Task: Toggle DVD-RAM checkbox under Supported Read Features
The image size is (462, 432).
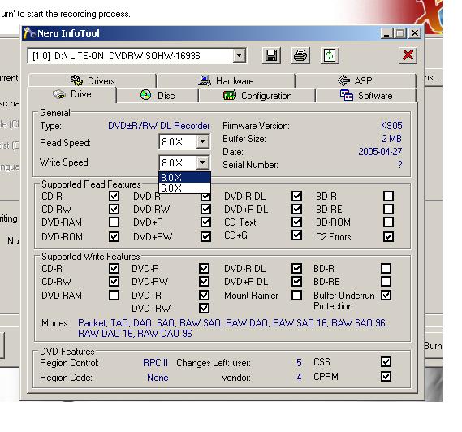Action: click(x=114, y=222)
